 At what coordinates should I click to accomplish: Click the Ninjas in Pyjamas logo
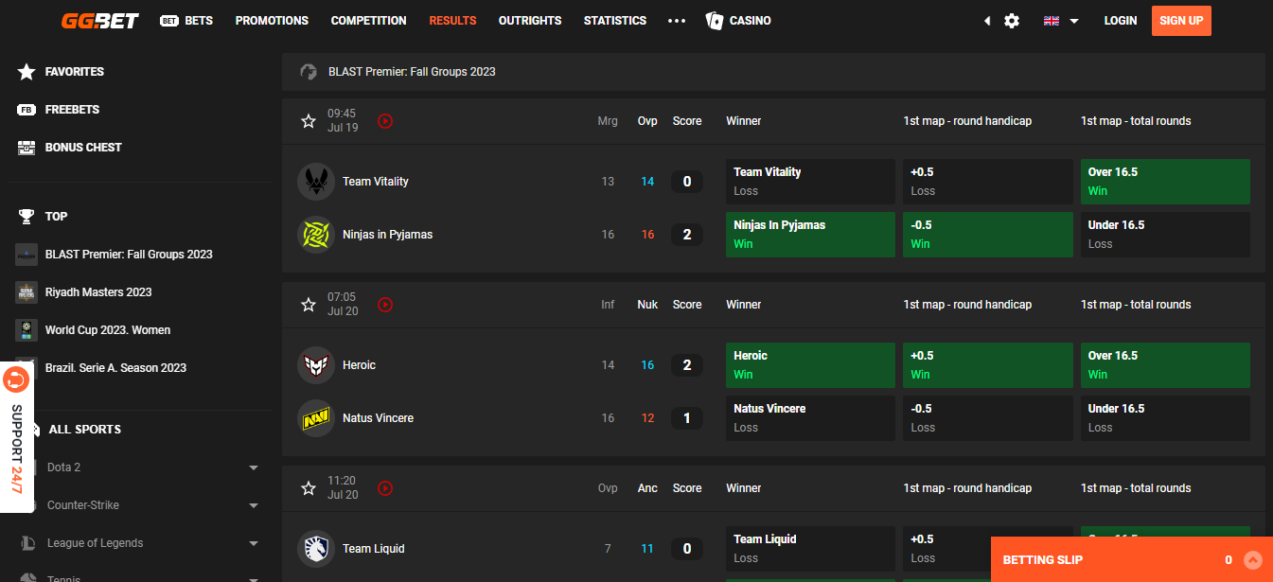[316, 235]
